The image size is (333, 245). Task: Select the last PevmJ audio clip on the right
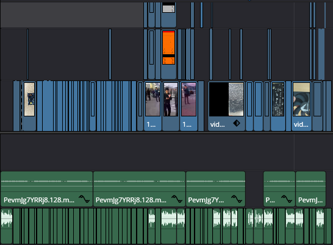(x=310, y=189)
